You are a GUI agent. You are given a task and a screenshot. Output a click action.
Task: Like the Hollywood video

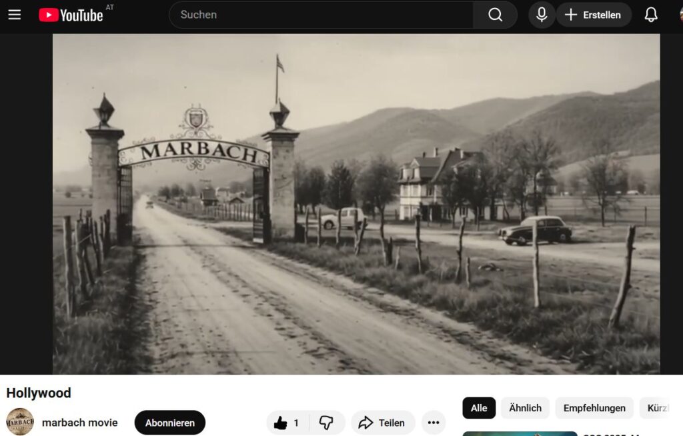[286, 423]
